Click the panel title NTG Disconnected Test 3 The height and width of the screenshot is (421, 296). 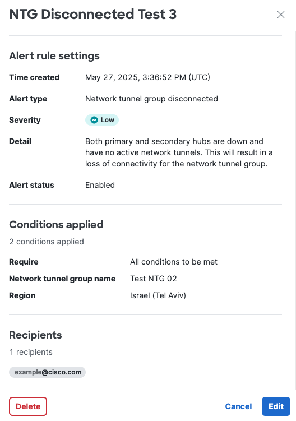[x=93, y=14]
